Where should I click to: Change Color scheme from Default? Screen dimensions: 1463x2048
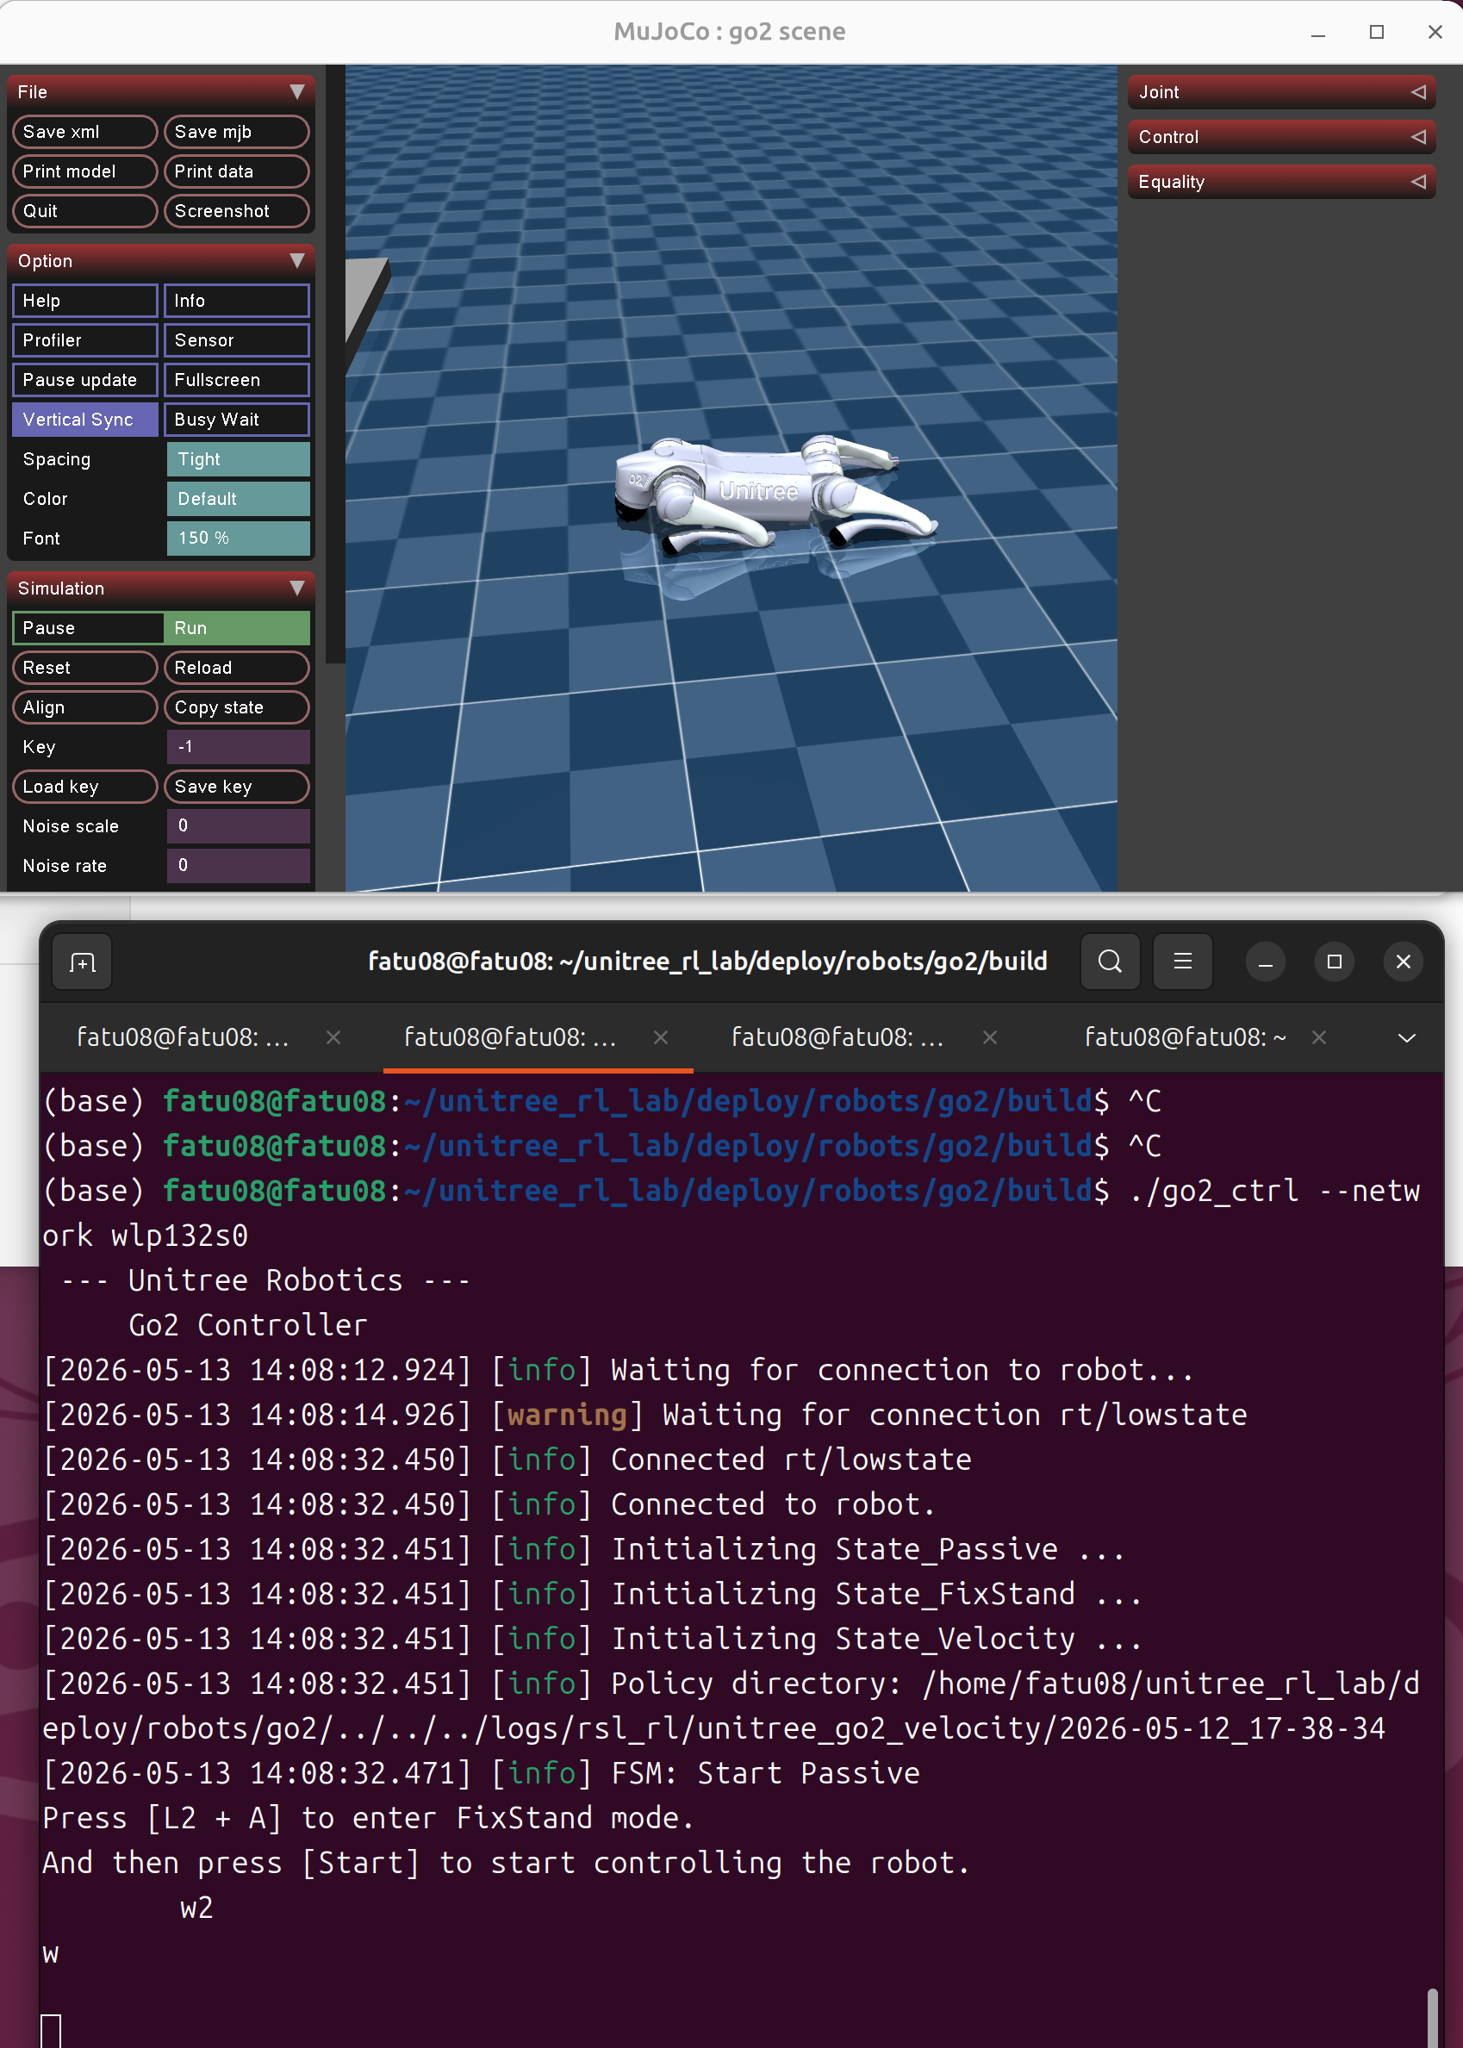pos(238,499)
